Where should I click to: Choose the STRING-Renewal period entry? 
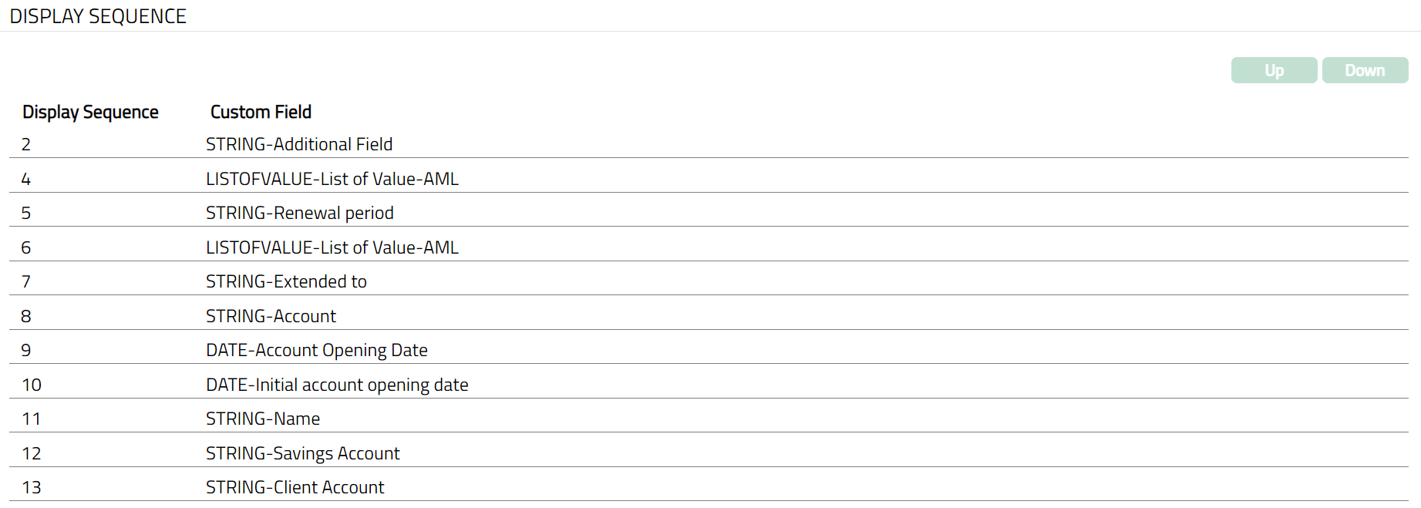pyautogui.click(x=299, y=213)
